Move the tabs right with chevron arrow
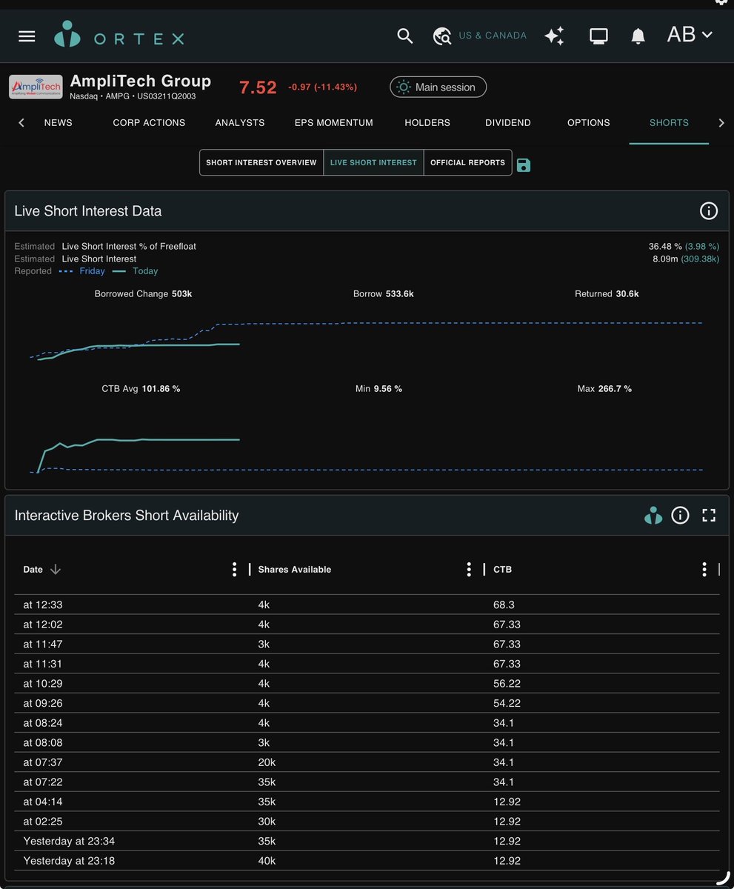The height and width of the screenshot is (889, 734). pyautogui.click(x=721, y=123)
